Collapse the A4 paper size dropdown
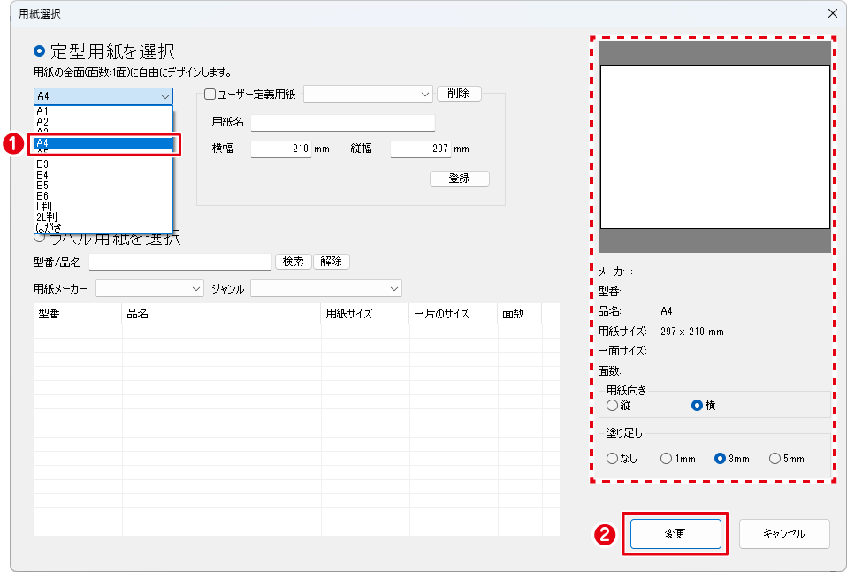 (x=164, y=96)
